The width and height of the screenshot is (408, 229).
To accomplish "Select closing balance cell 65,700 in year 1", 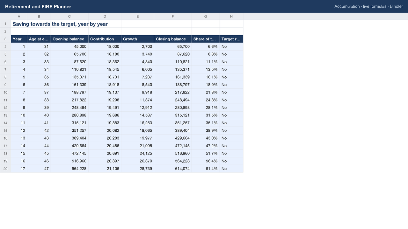I will click(173, 46).
